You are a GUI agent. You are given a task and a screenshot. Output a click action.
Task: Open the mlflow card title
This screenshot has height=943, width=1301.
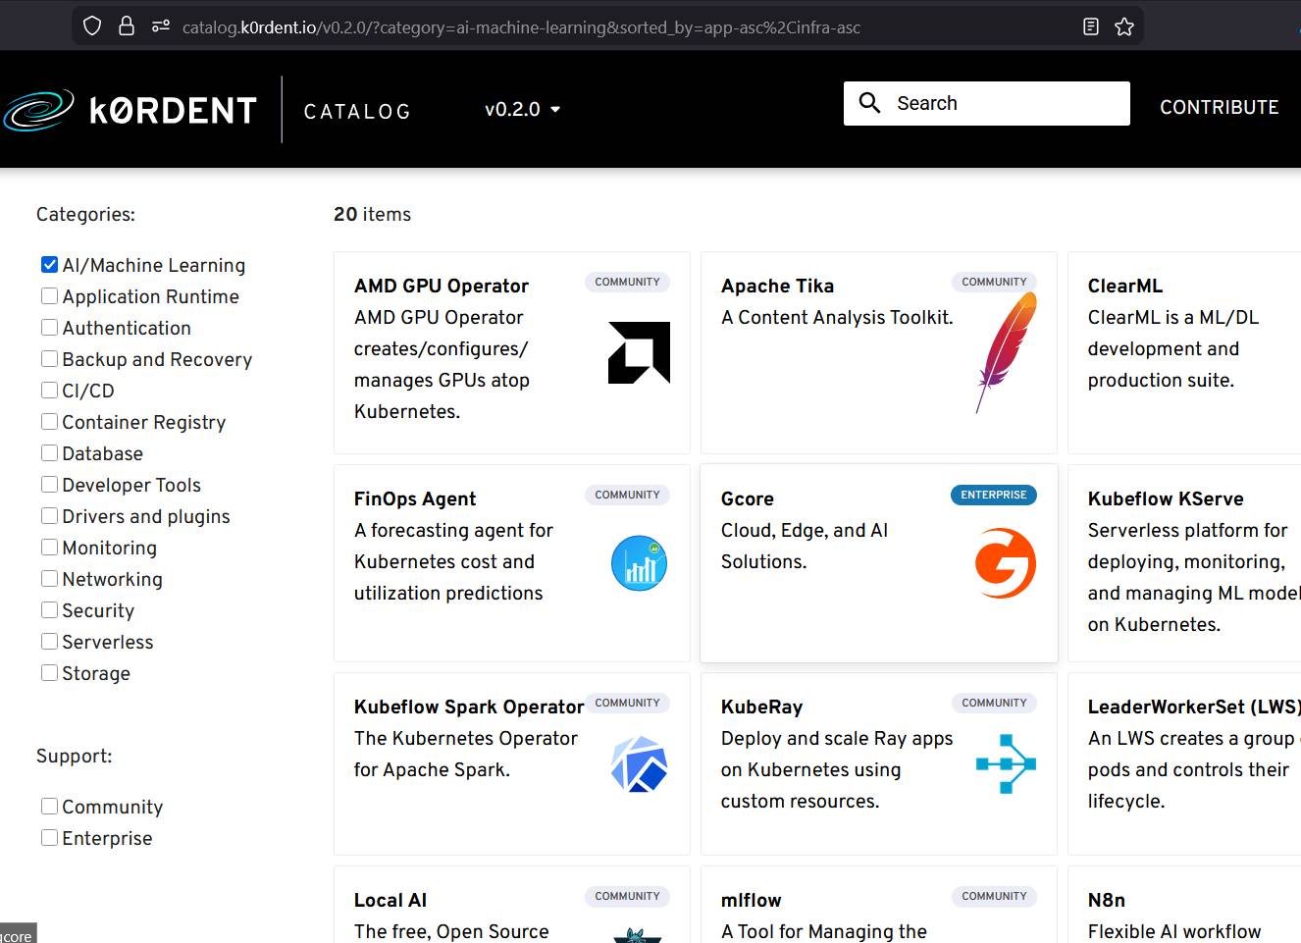[x=752, y=900]
